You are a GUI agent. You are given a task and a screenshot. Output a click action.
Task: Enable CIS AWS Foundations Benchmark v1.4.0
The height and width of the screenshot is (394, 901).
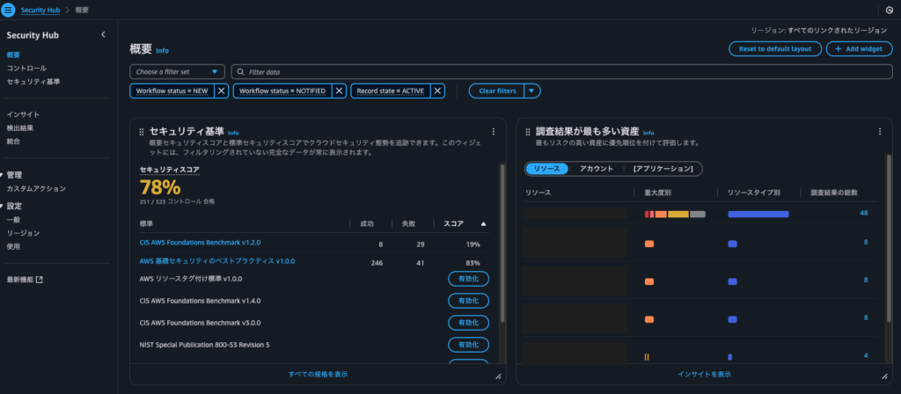[468, 301]
